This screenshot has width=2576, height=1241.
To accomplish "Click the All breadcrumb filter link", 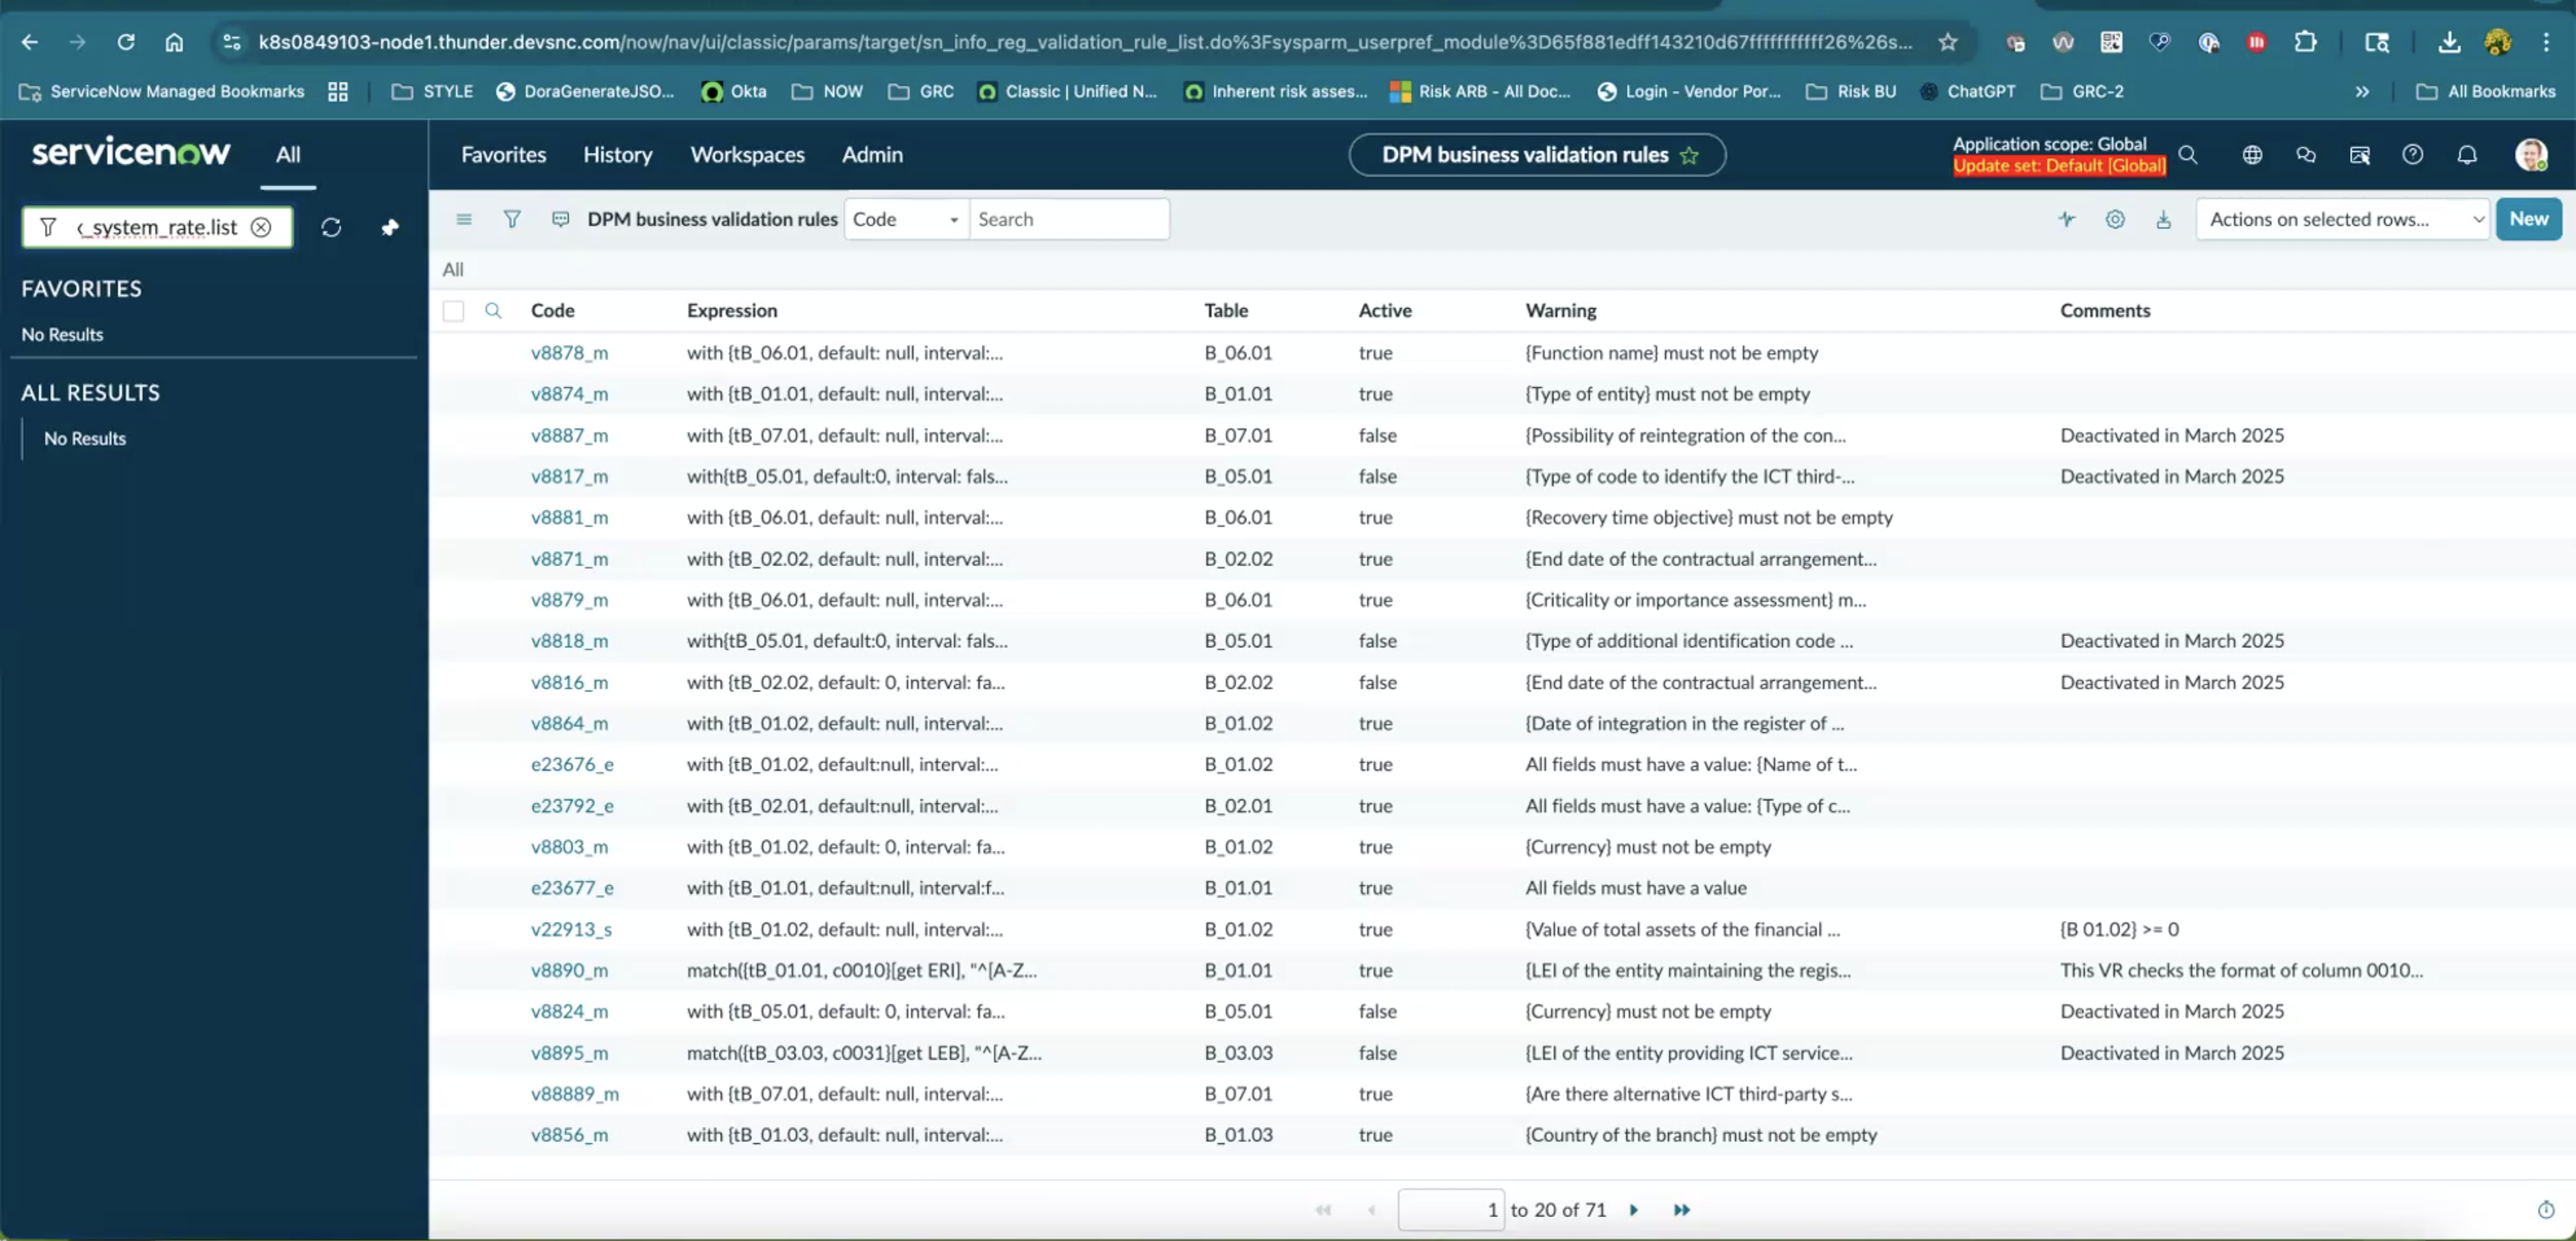I will [453, 269].
